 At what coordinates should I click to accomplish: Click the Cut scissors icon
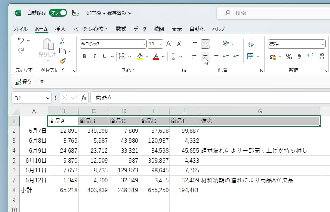[x=62, y=41]
